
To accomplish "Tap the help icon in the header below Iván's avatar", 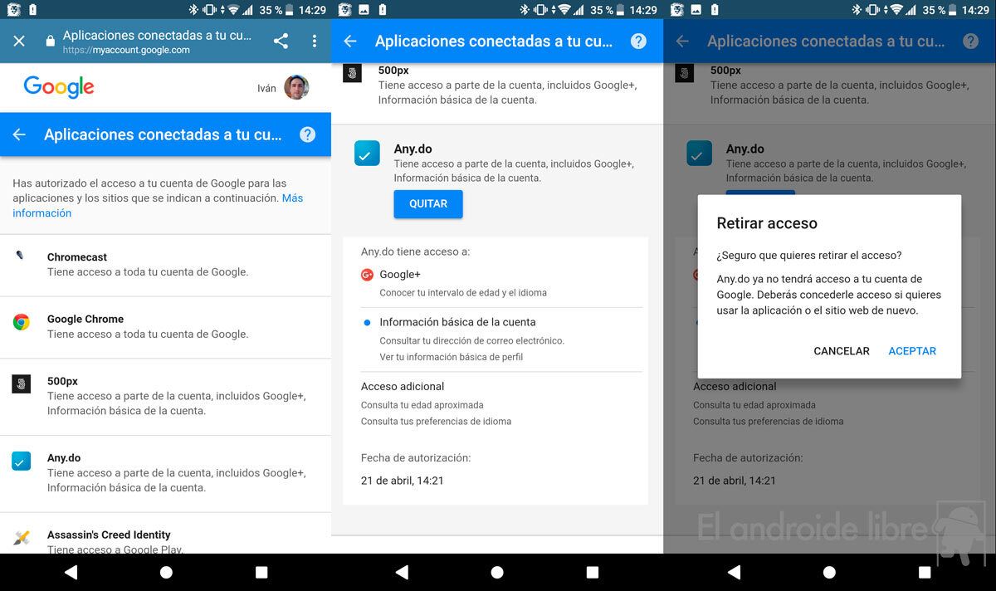I will 307,134.
